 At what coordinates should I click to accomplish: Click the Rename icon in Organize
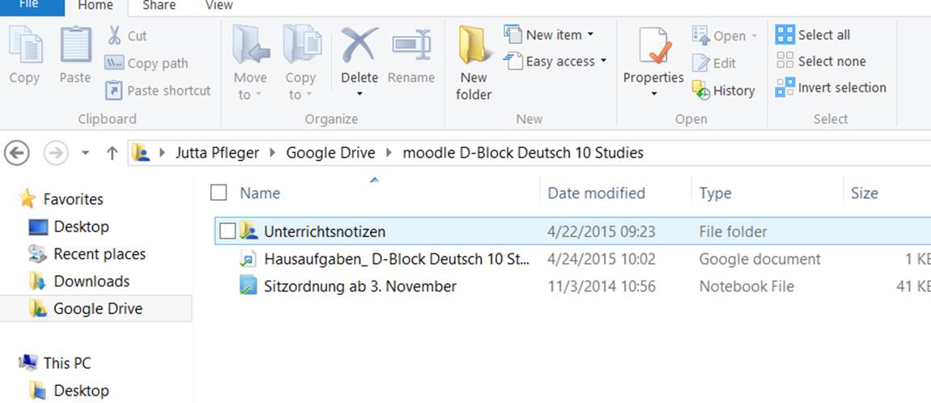click(x=411, y=46)
